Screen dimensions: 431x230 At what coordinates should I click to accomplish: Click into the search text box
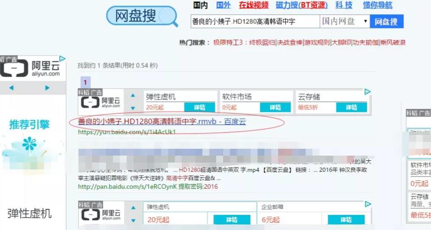click(254, 21)
